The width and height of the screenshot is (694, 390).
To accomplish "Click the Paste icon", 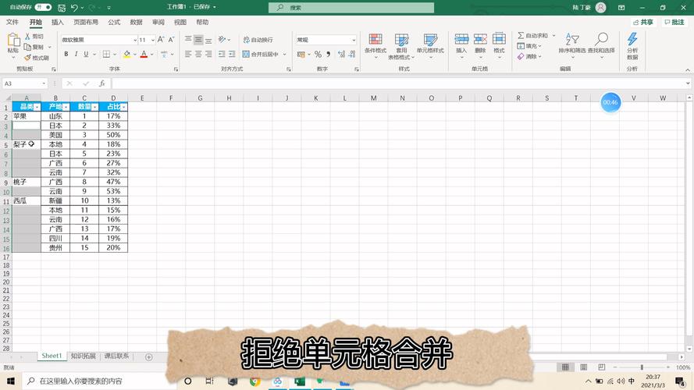I will point(14,41).
